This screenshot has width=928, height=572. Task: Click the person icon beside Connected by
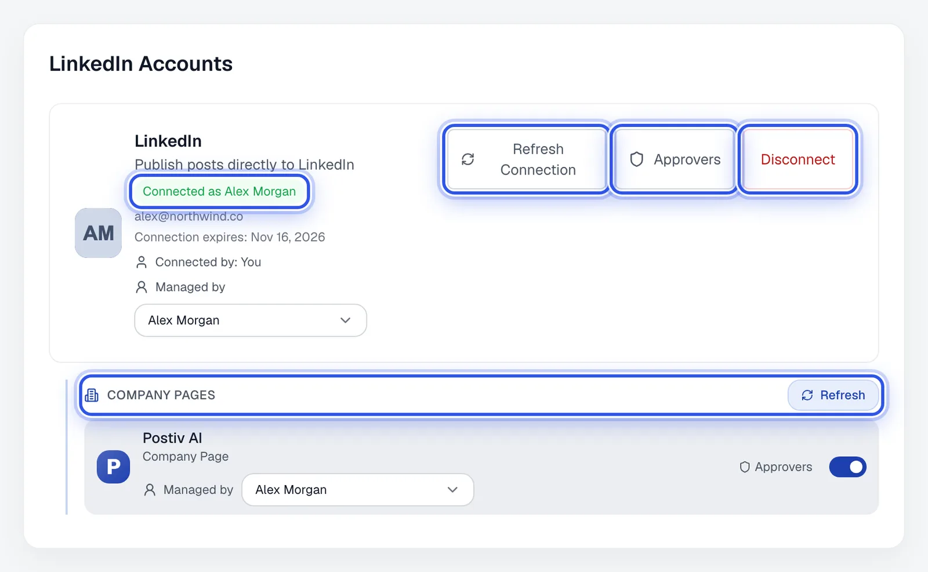(141, 263)
